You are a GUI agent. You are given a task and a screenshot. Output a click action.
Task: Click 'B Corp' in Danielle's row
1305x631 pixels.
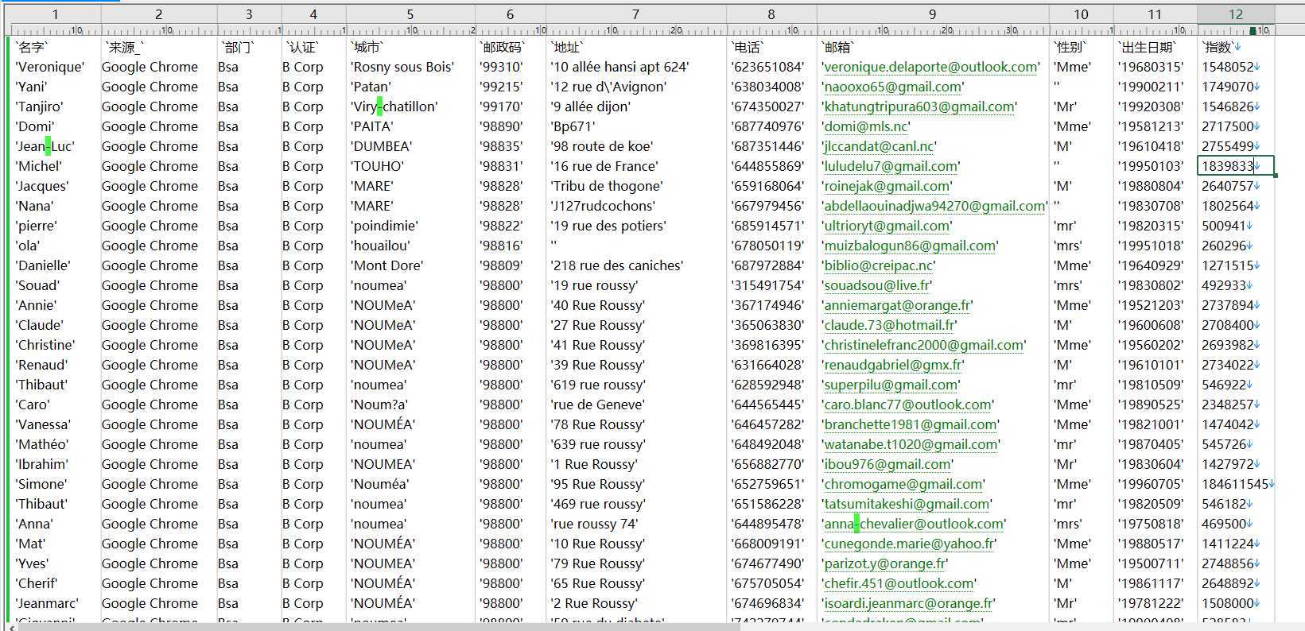tap(303, 265)
